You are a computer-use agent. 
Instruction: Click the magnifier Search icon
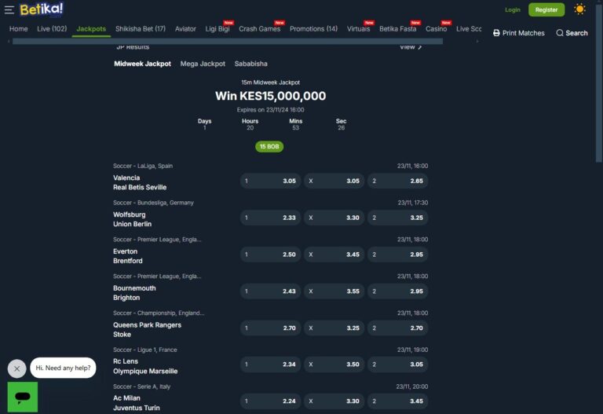coord(560,33)
